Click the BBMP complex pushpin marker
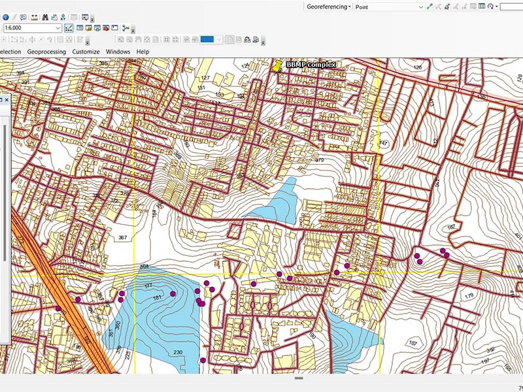The width and height of the screenshot is (523, 392). coord(277,66)
